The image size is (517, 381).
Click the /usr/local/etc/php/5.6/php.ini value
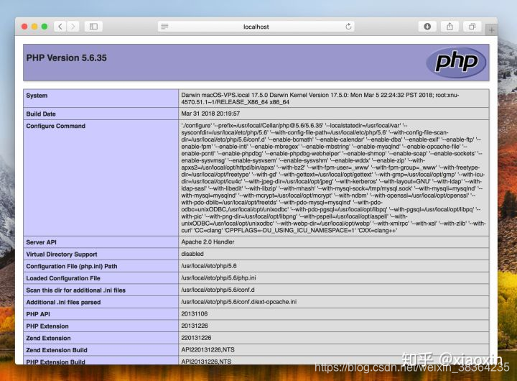218,277
